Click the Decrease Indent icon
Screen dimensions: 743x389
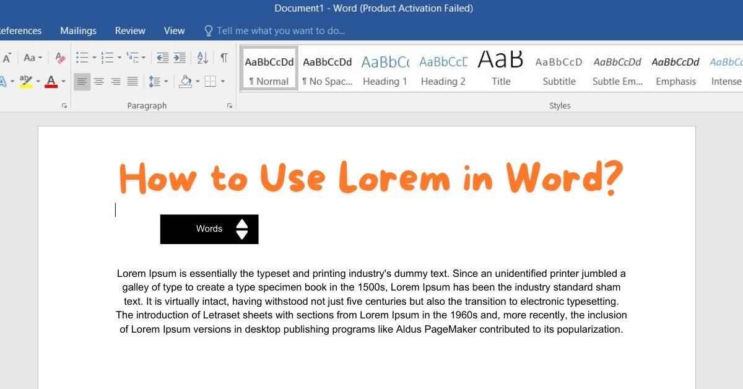[163, 58]
